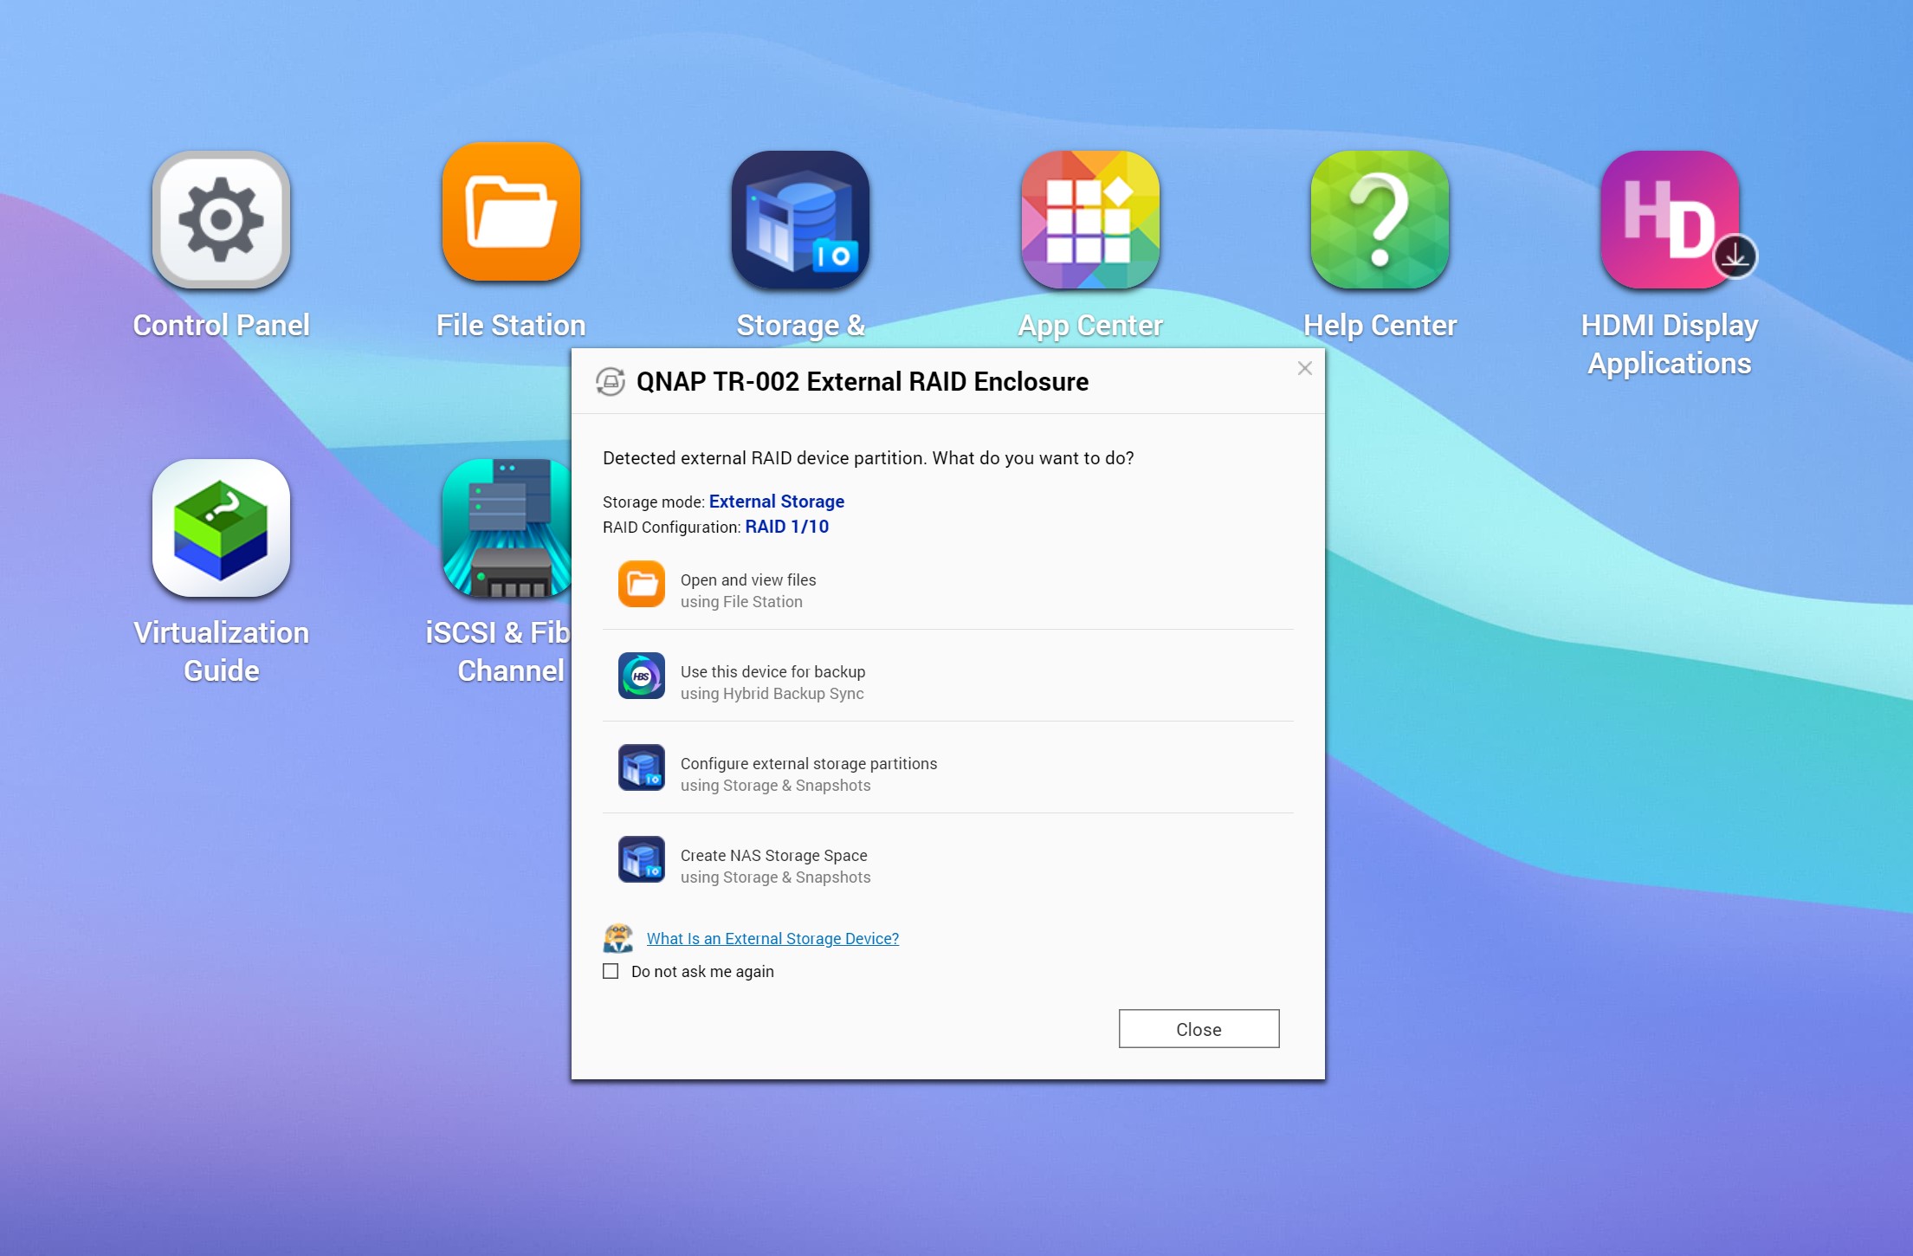Click the external device icon in the dialog title
Viewport: 1913px width, 1256px height.
(x=611, y=382)
